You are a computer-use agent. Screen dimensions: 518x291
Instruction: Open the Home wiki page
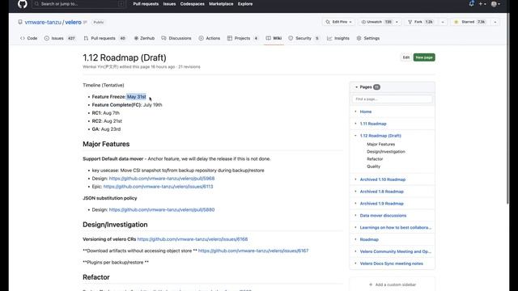click(366, 112)
